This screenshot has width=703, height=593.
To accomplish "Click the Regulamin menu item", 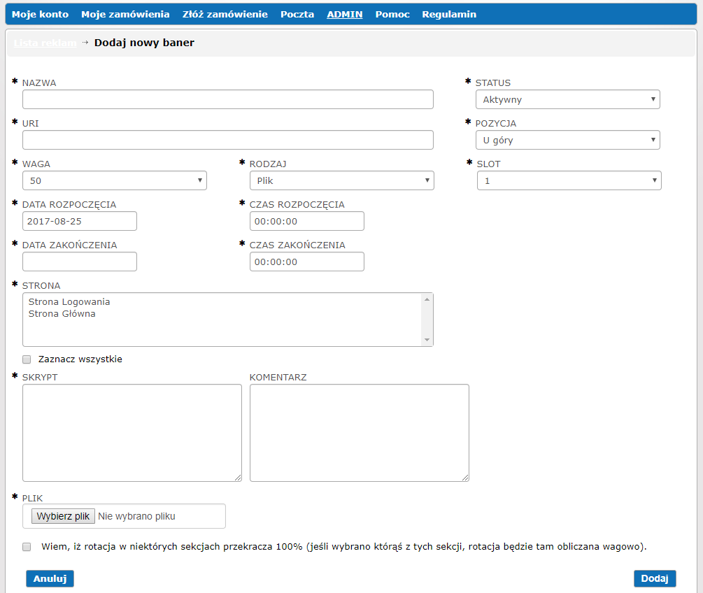I will point(449,14).
